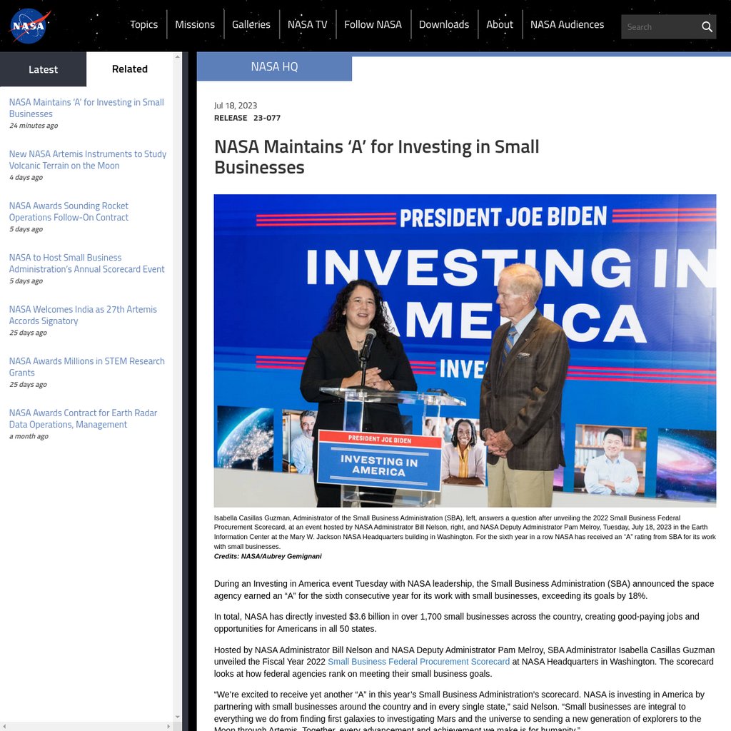The image size is (731, 731).
Task: Open NASA Awards Millions in STEM Research Grants
Action: [x=86, y=366]
